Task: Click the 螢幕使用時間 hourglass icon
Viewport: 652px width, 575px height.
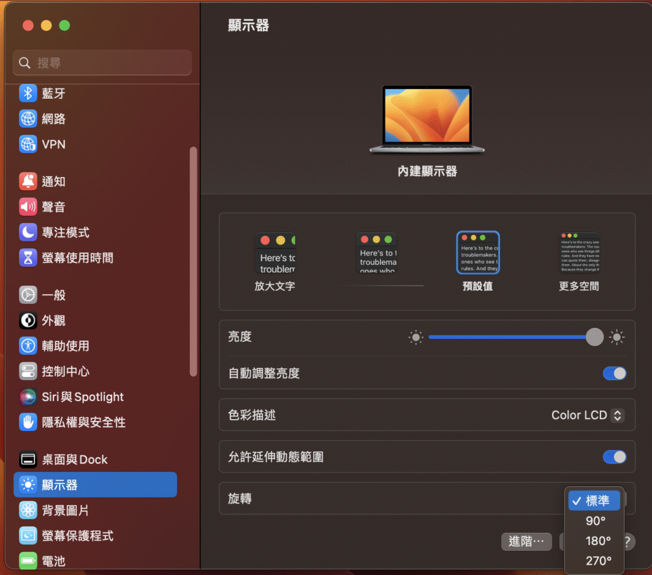Action: [28, 258]
